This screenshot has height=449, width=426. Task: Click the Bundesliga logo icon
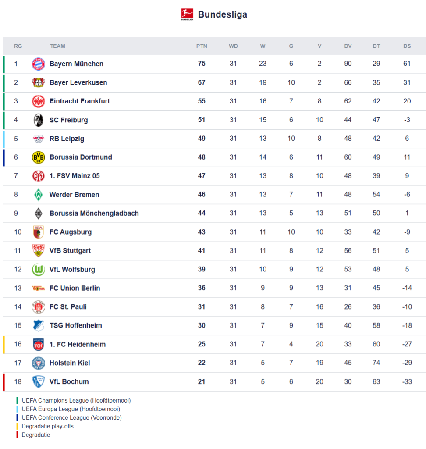[x=187, y=14]
